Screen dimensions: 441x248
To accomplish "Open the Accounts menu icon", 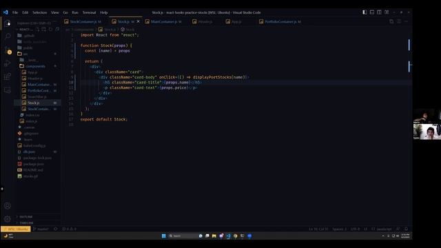I will [x=8, y=205].
